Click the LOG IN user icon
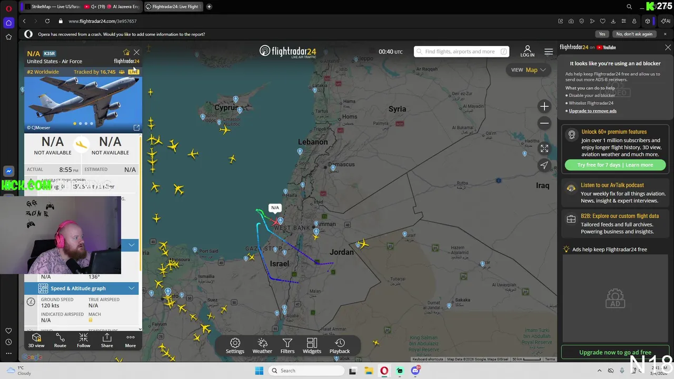 [x=527, y=51]
